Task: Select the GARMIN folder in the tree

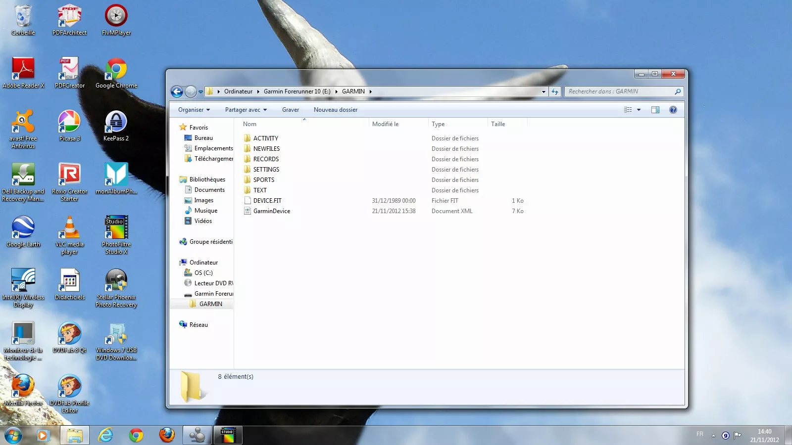Action: [210, 304]
